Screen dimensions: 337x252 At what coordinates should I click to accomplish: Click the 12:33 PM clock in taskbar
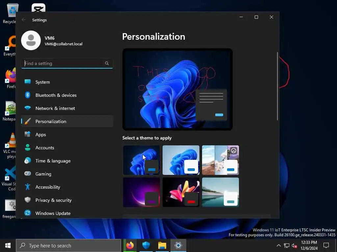point(309,245)
